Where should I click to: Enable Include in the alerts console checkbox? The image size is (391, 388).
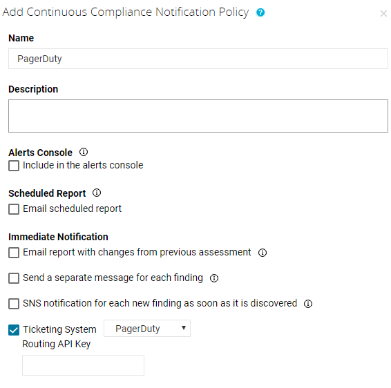pyautogui.click(x=14, y=166)
